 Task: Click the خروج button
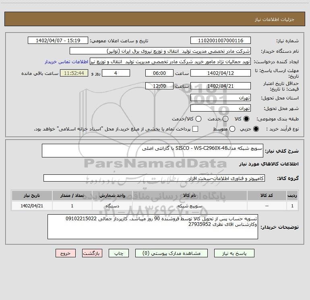(x=66, y=253)
